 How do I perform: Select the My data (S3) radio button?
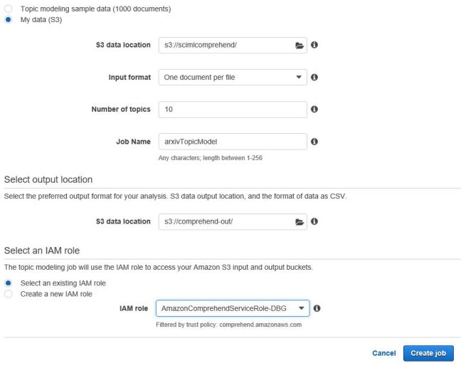click(8, 19)
